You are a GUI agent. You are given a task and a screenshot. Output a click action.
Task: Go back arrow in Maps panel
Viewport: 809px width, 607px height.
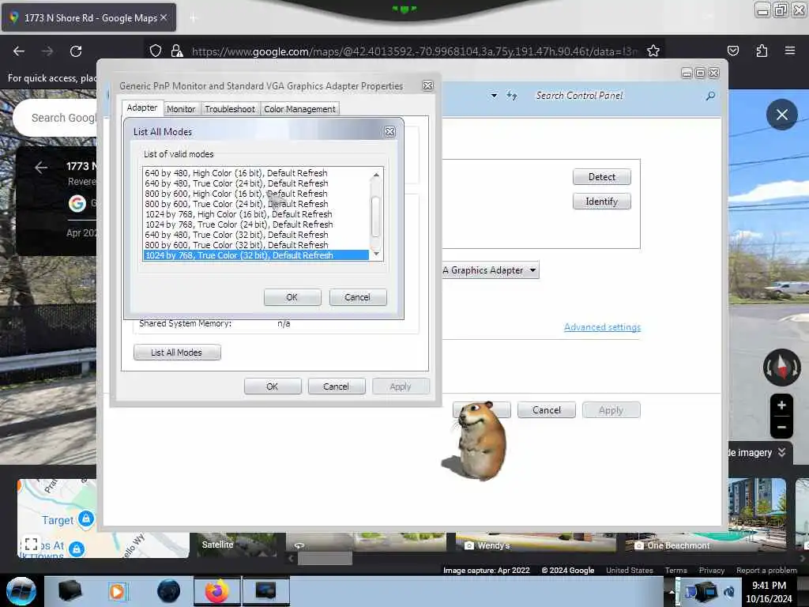[x=41, y=168]
